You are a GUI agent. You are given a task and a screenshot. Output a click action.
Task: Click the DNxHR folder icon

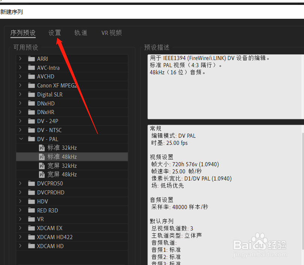point(32,112)
